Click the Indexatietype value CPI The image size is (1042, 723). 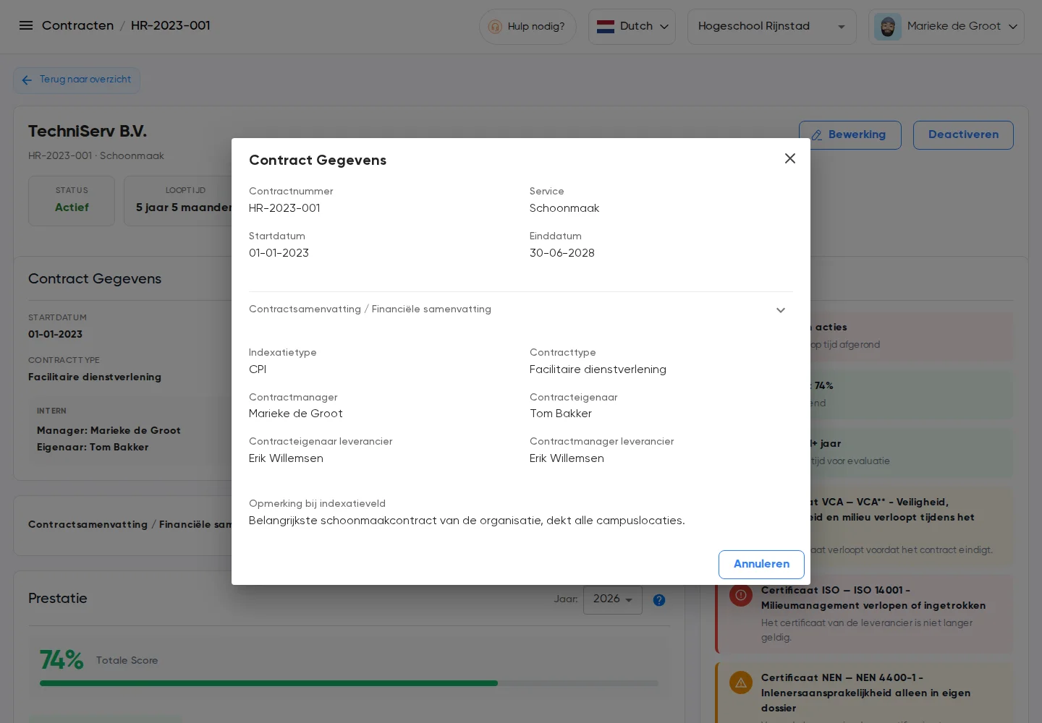click(258, 369)
